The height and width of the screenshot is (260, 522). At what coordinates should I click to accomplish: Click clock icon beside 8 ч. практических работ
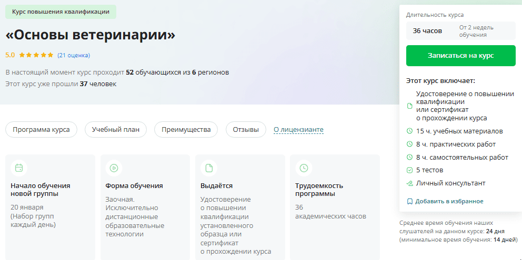[410, 144]
